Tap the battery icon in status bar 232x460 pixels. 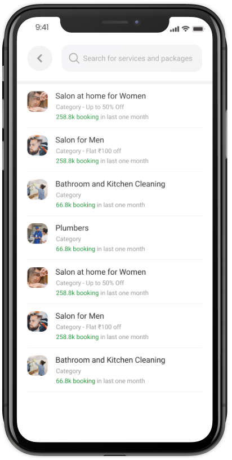(198, 29)
